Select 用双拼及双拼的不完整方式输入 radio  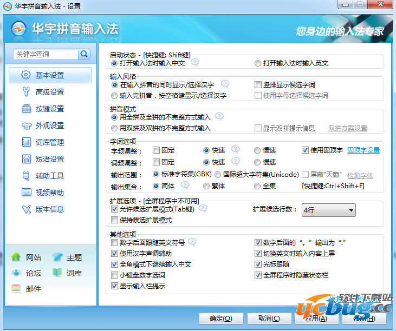[x=114, y=128]
